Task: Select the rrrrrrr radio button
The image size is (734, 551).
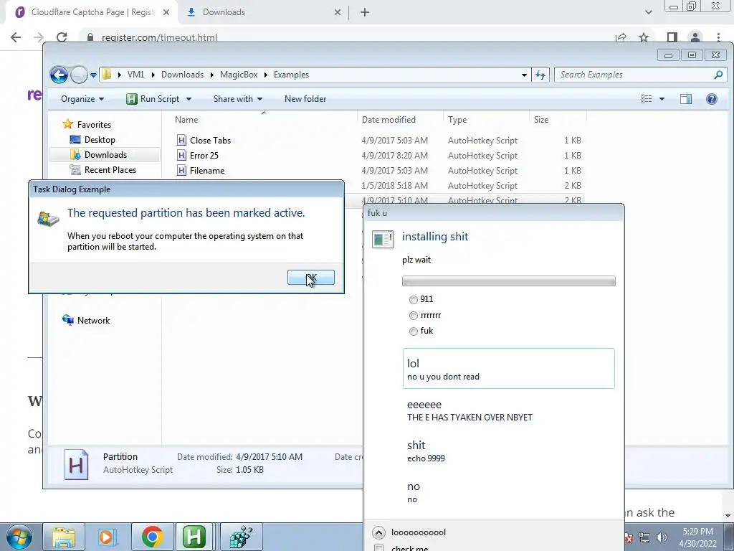Action: [414, 316]
